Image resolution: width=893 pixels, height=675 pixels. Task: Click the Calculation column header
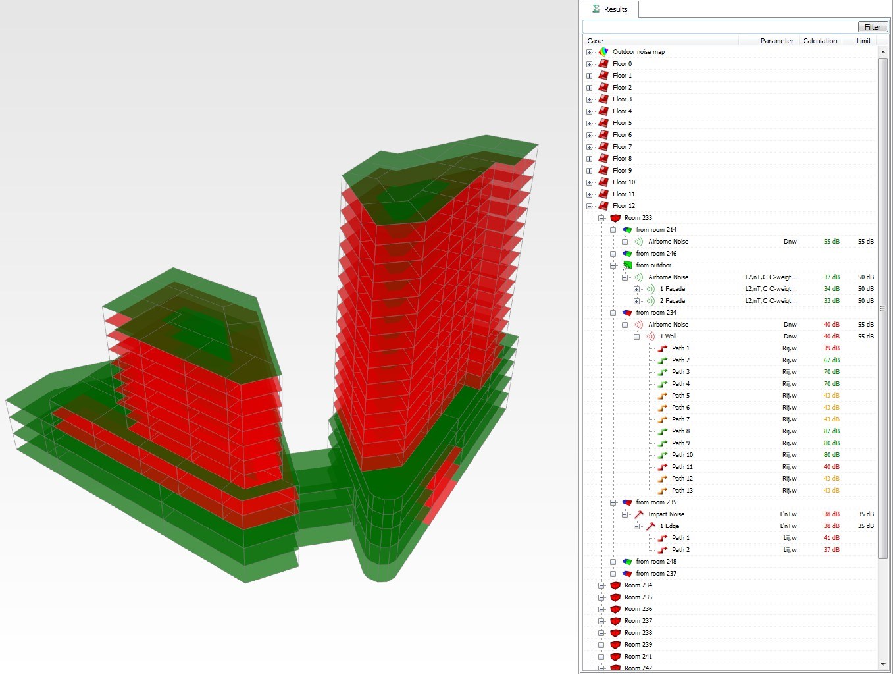click(x=820, y=41)
